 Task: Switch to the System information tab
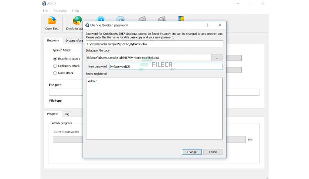(74, 41)
